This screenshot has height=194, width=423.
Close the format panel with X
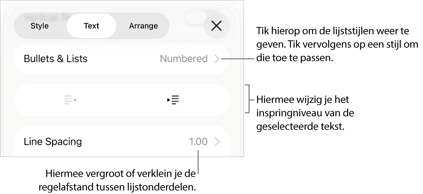tap(216, 26)
